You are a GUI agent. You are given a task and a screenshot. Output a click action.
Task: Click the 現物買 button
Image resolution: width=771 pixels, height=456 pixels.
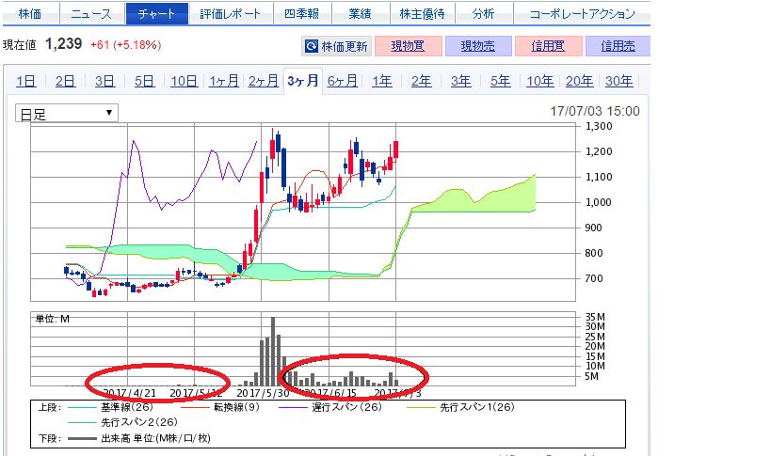409,46
